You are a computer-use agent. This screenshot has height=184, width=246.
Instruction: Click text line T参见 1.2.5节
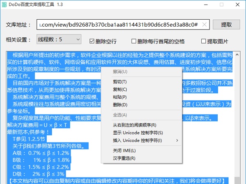coord(29,139)
